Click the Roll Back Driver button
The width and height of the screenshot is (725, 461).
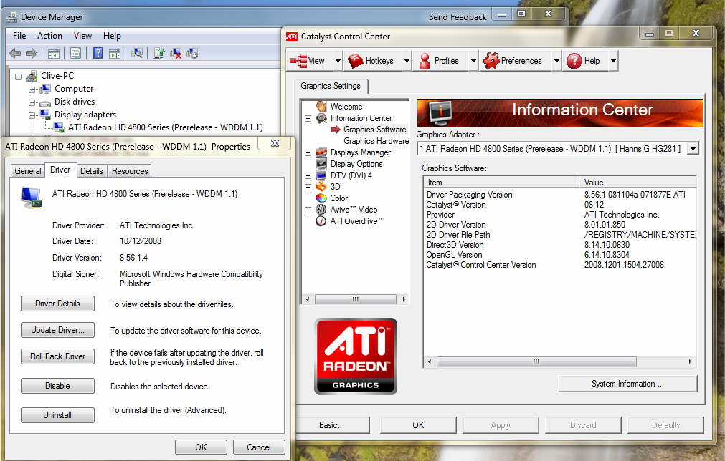coord(58,356)
